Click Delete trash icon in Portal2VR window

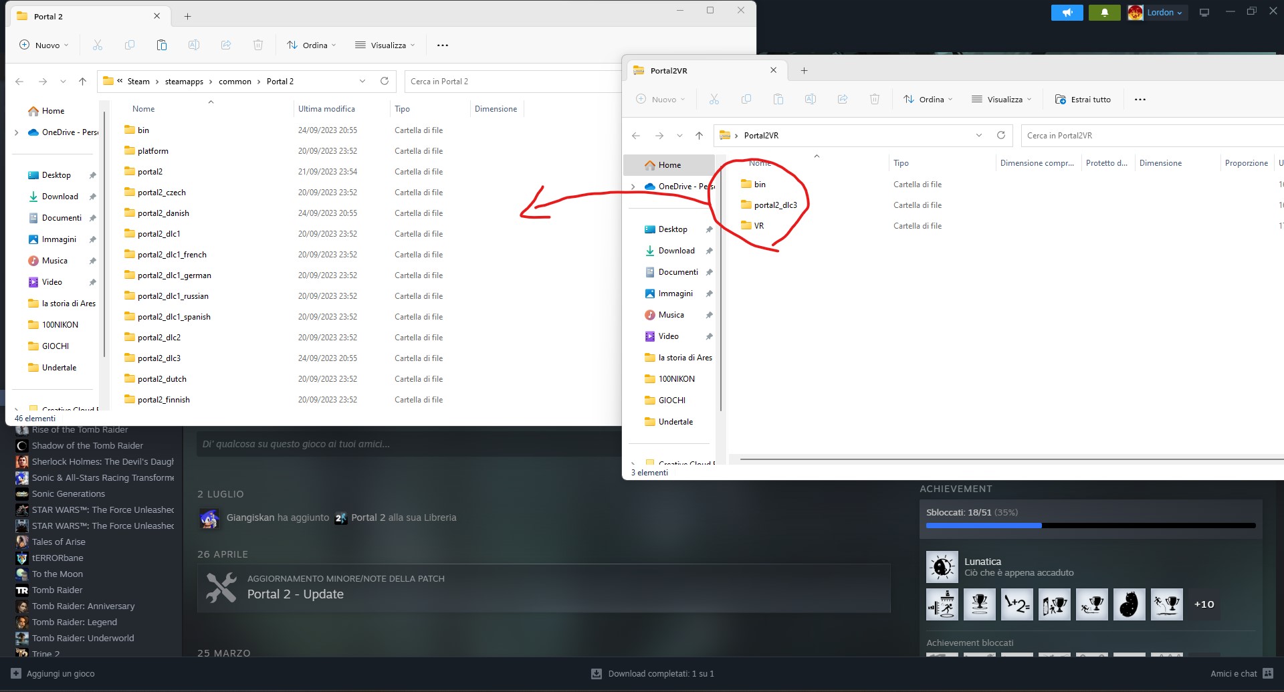[x=875, y=99]
